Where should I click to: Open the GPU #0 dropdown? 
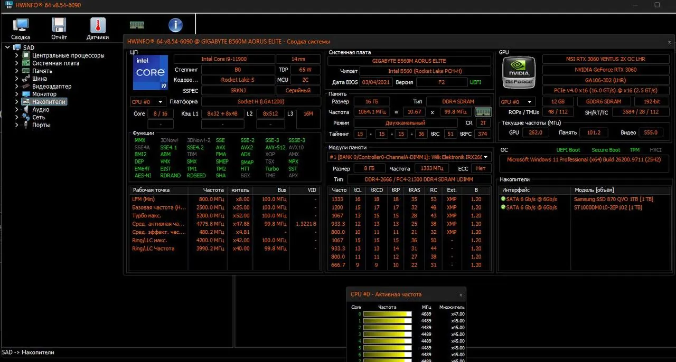pos(517,102)
